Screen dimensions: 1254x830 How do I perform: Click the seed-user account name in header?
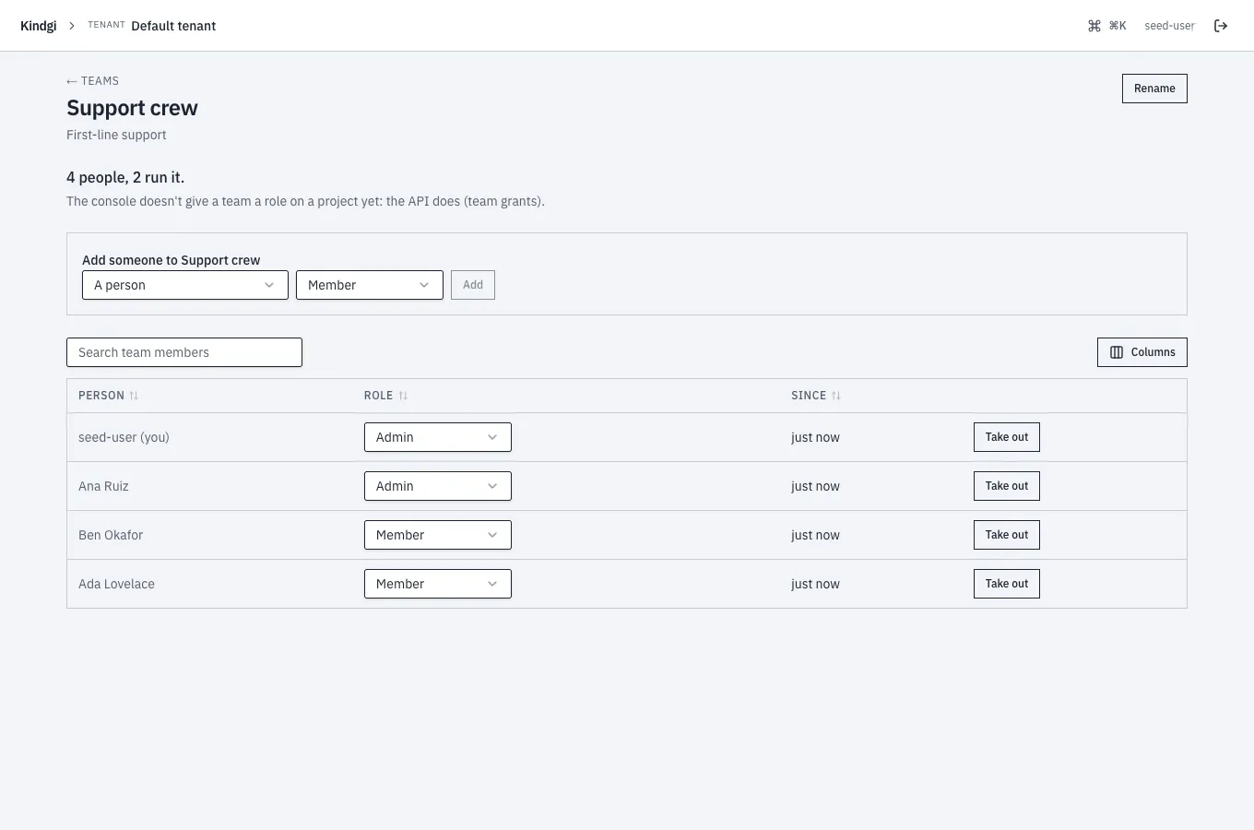pos(1169,26)
